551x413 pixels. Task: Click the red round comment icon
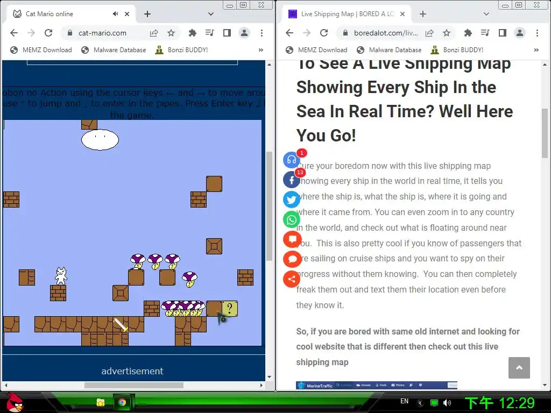[292, 260]
